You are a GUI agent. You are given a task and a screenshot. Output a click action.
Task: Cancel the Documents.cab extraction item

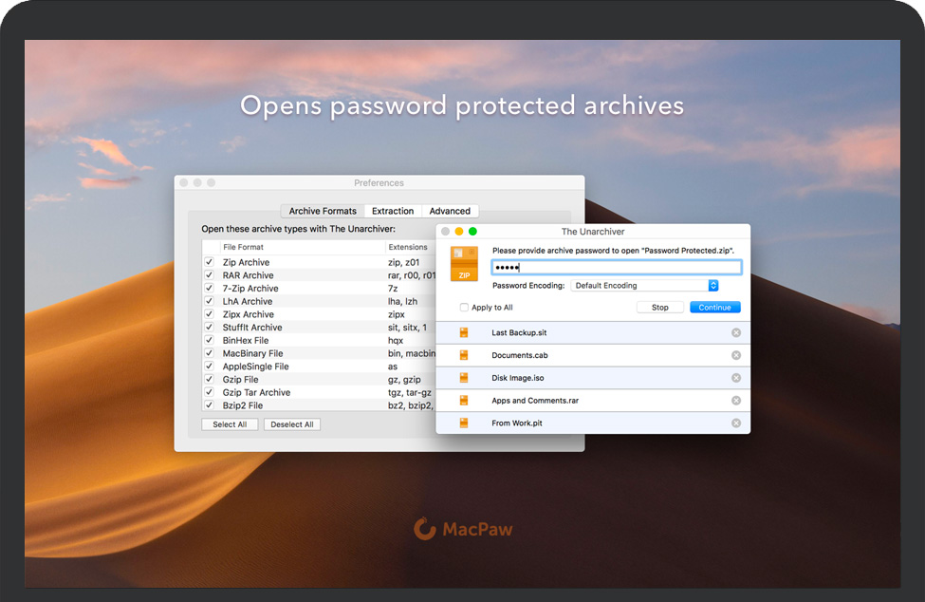coord(736,355)
